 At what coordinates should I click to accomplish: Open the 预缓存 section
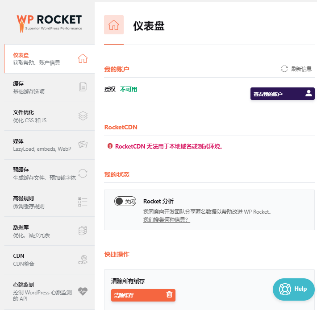(x=49, y=174)
